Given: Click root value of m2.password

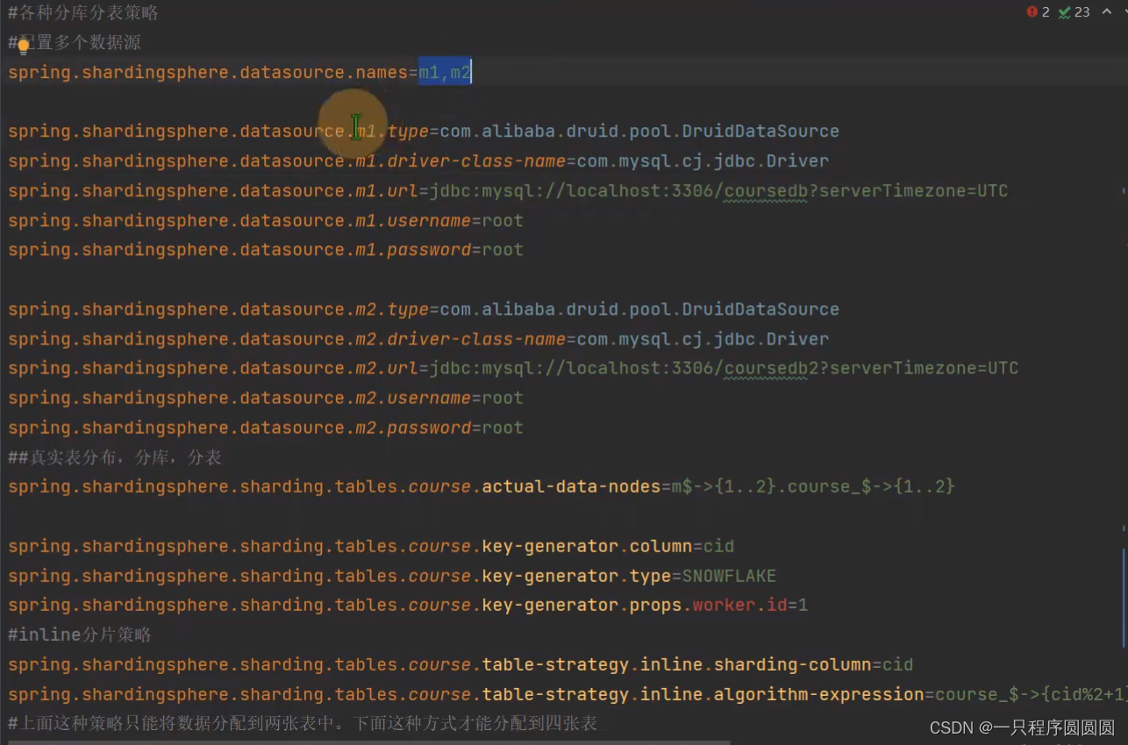Looking at the screenshot, I should point(503,428).
